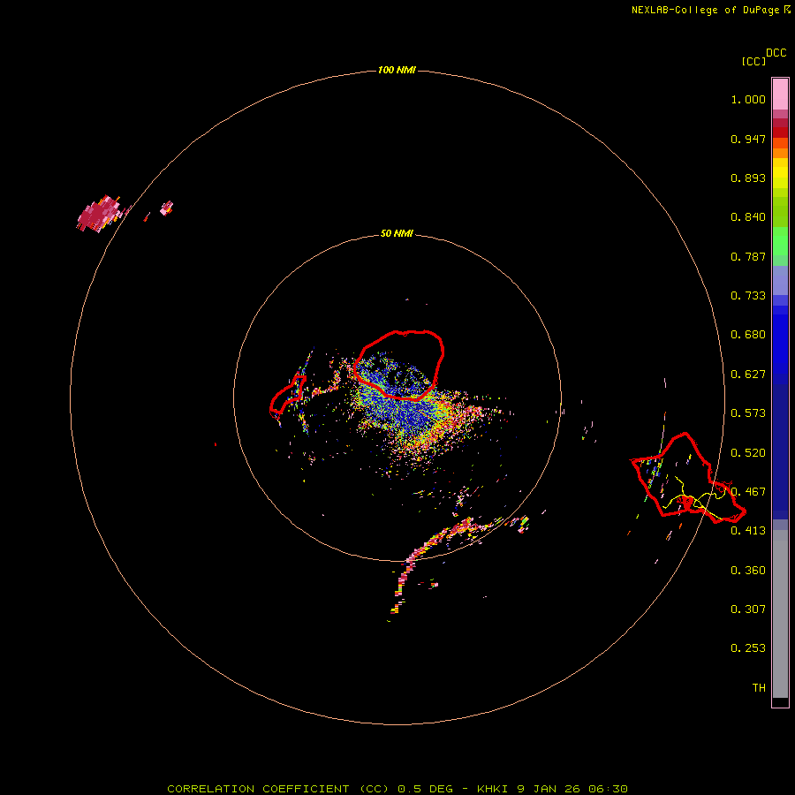The height and width of the screenshot is (795, 795).
Task: Click the bright green color bar segment
Action: coord(780,241)
